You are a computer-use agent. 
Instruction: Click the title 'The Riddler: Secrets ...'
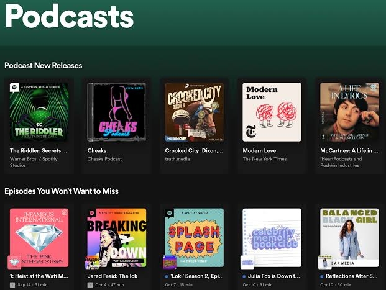[x=39, y=150]
